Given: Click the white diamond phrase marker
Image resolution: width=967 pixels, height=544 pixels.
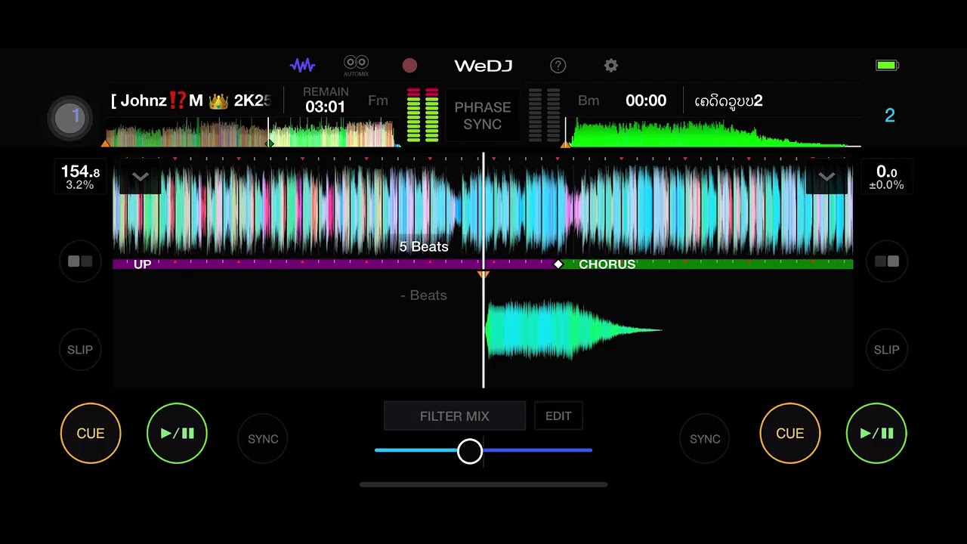Looking at the screenshot, I should pos(558,264).
